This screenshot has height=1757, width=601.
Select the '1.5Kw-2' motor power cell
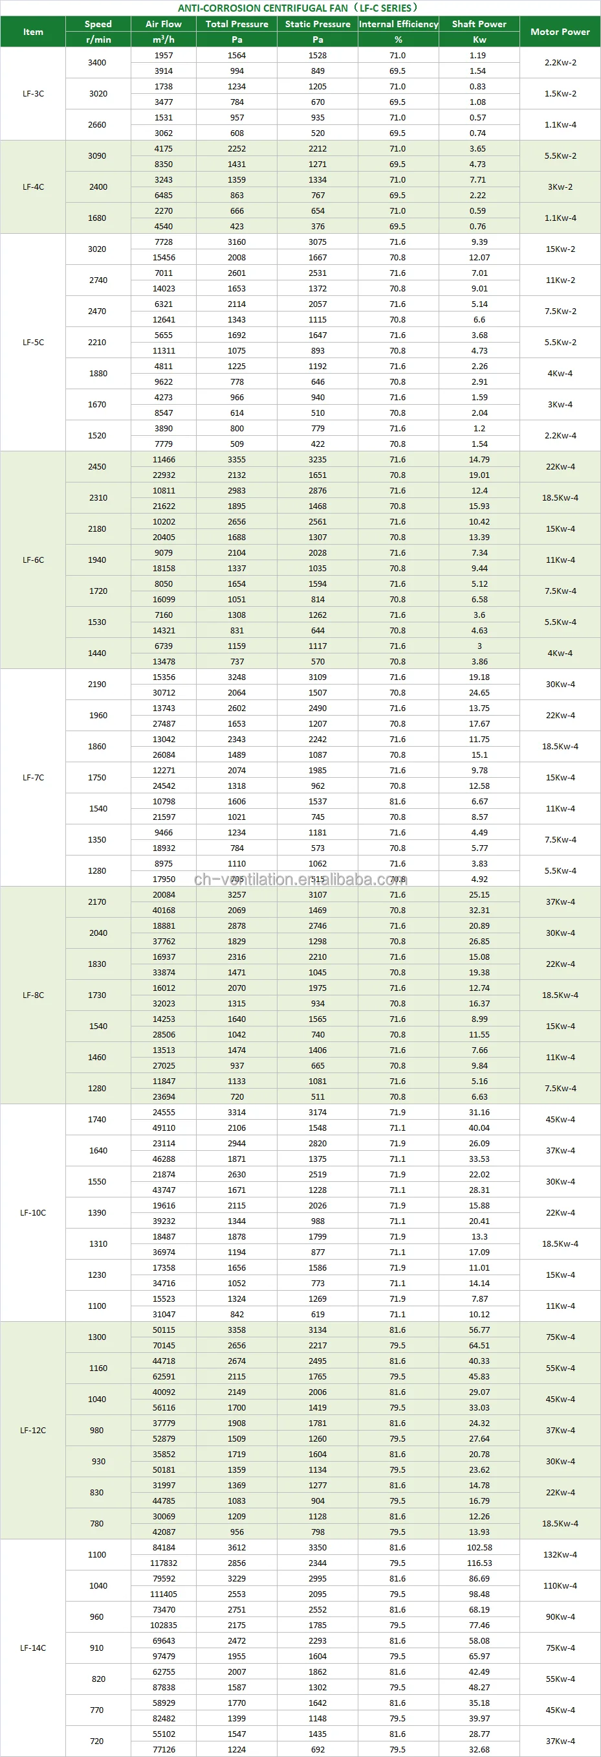[x=560, y=94]
